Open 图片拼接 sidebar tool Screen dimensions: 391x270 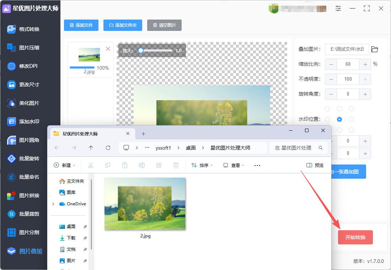23,195
